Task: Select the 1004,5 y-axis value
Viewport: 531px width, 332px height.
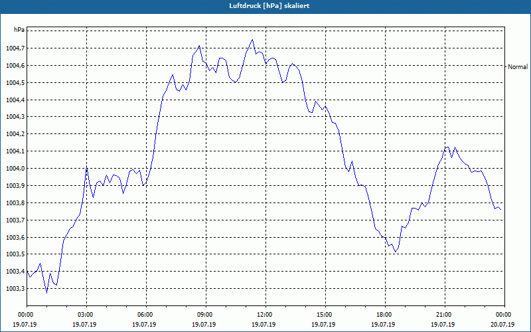Action: click(15, 83)
